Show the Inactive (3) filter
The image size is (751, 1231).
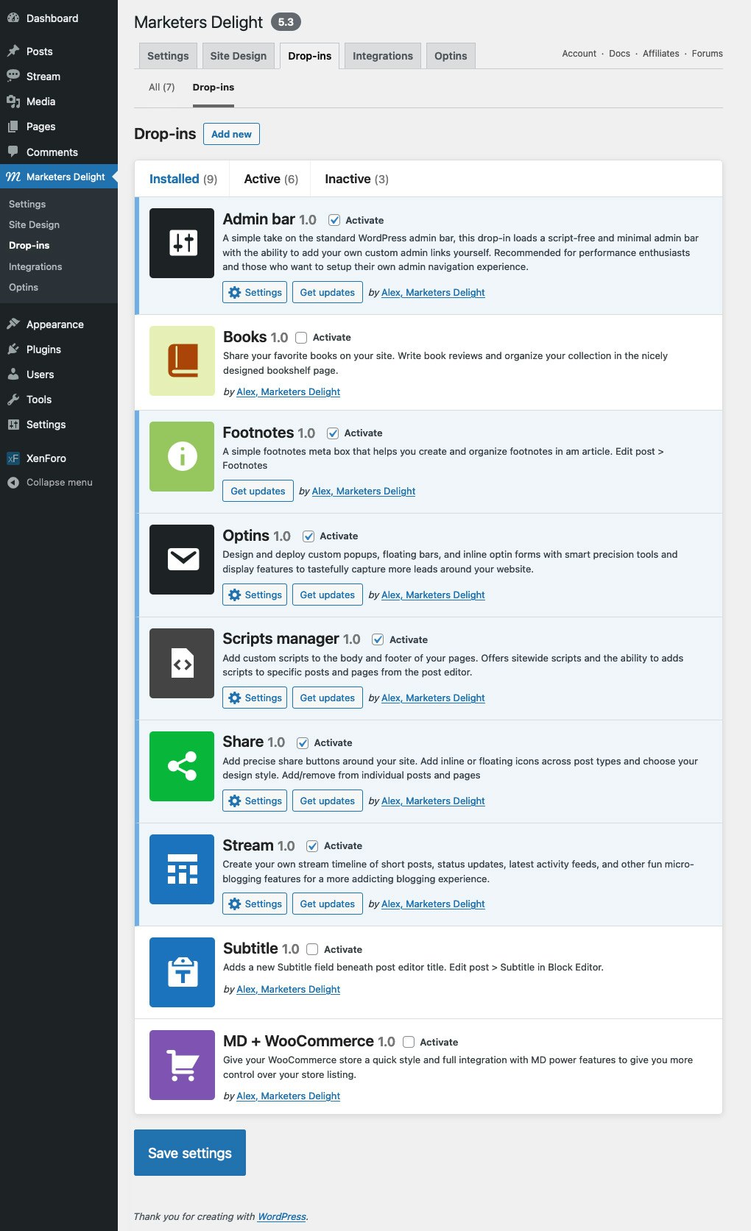[356, 179]
